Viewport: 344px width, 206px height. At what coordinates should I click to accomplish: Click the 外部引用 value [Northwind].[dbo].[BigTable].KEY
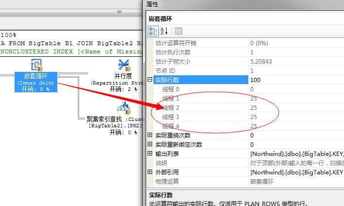click(x=296, y=172)
